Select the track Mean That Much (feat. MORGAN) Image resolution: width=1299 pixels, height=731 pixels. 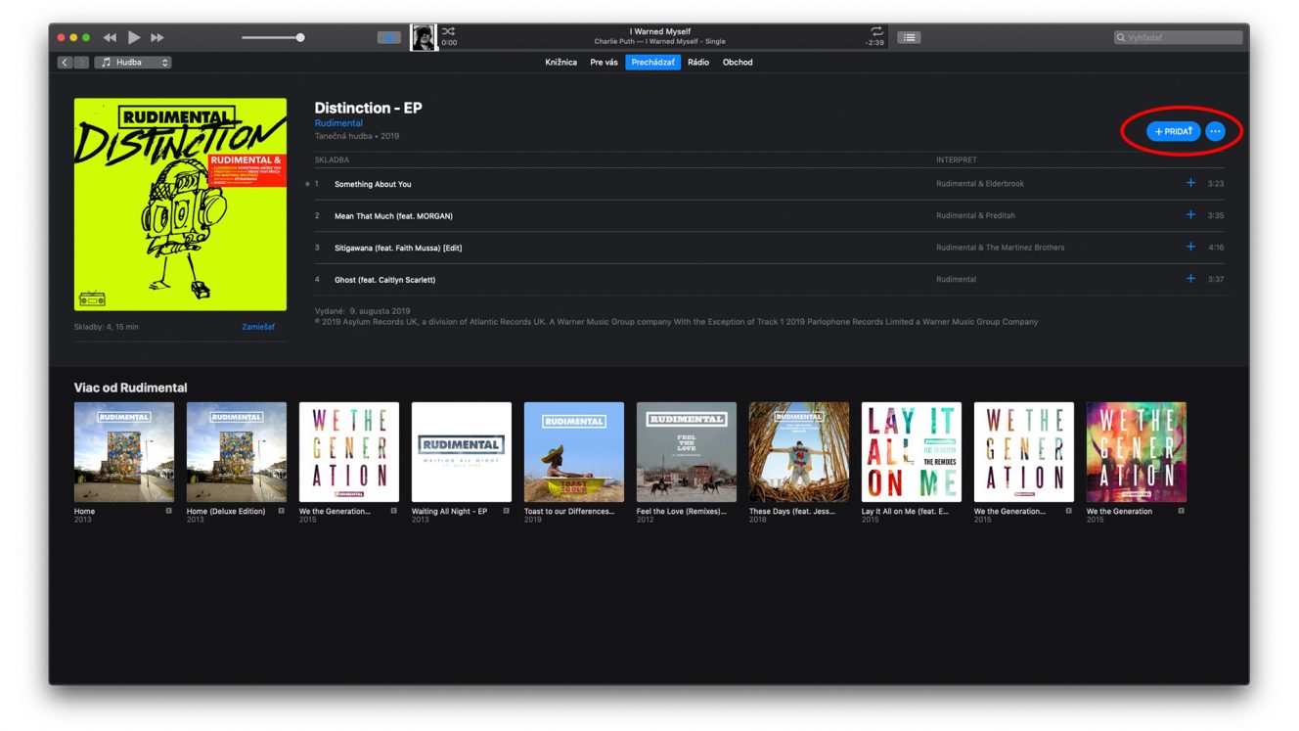pyautogui.click(x=393, y=215)
